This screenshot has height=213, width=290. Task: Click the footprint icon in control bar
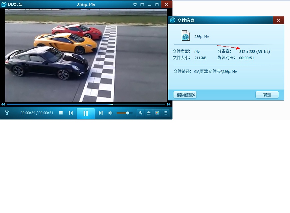tap(7, 113)
